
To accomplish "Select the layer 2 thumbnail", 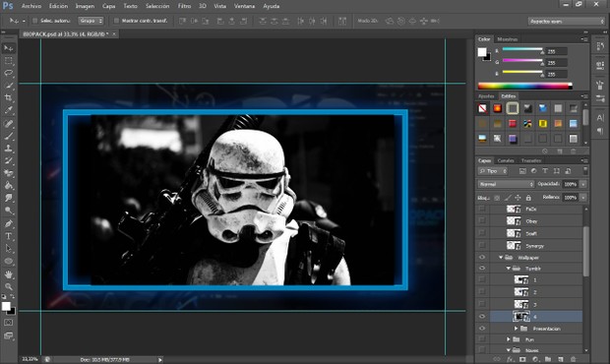I will tap(520, 292).
